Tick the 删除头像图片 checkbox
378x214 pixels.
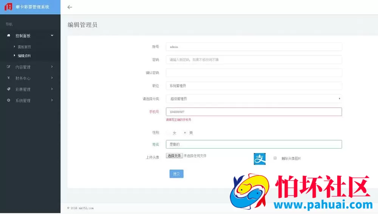[275, 158]
